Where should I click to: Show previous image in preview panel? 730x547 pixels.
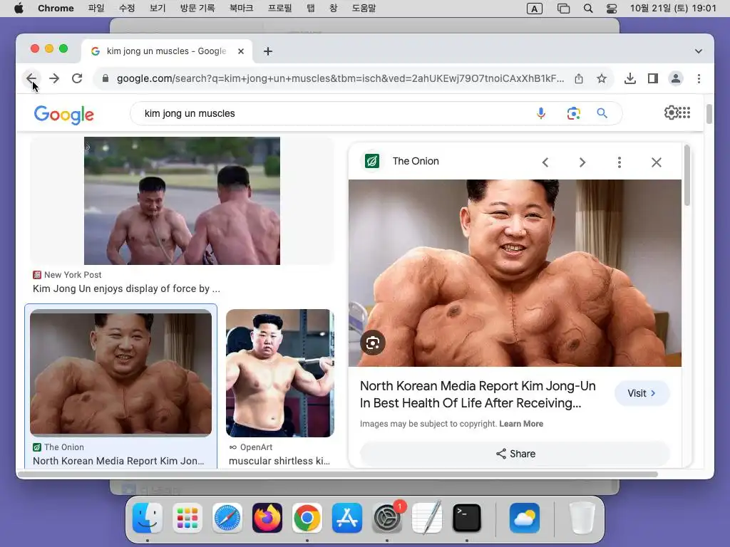click(545, 162)
